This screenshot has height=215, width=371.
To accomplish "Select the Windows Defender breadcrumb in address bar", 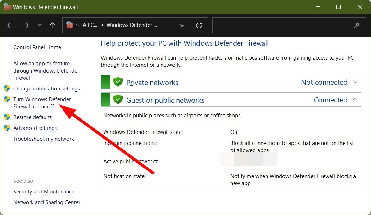I will pyautogui.click(x=132, y=25).
